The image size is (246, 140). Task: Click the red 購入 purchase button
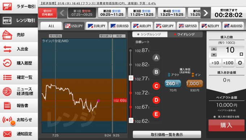(x=226, y=125)
